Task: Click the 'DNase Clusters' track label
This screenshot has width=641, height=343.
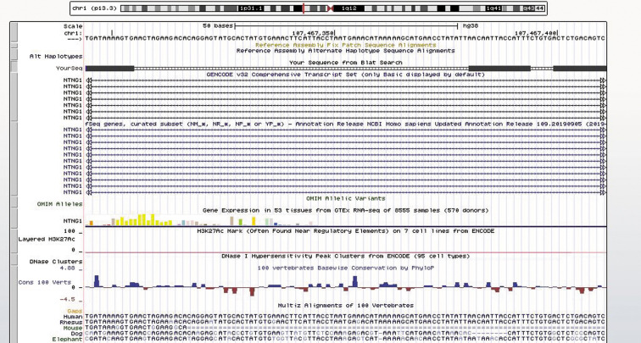Action: [x=56, y=262]
